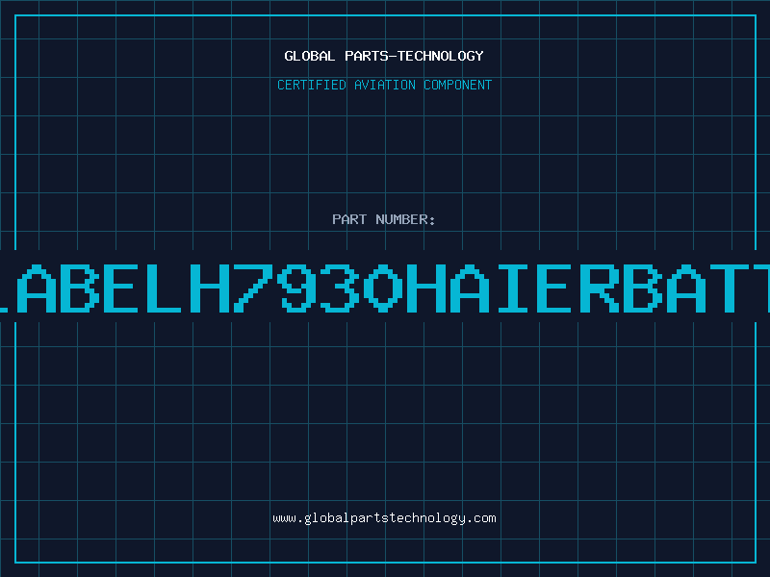The width and height of the screenshot is (770, 577).
Task: Select the CERTIFIED AVIATION COMPONENT subtitle
Action: coord(384,85)
